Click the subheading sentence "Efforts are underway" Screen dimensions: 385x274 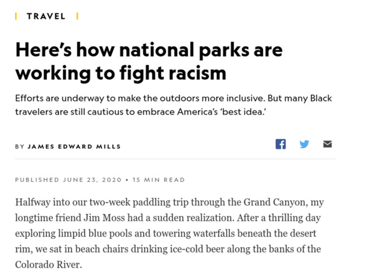[x=140, y=98]
